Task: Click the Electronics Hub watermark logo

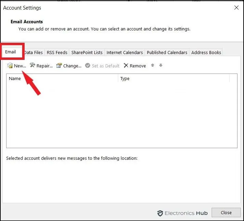Action: point(182,213)
